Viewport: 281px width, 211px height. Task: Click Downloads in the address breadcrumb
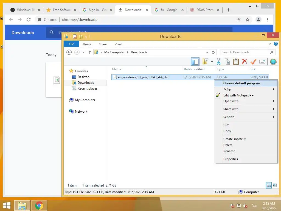point(139,52)
